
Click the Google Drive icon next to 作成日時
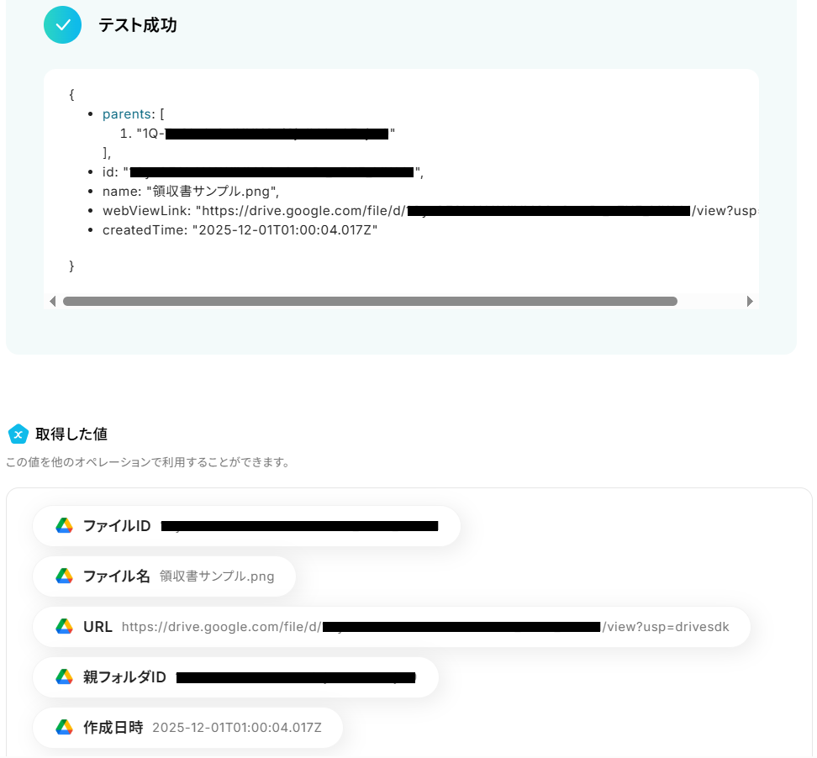64,727
